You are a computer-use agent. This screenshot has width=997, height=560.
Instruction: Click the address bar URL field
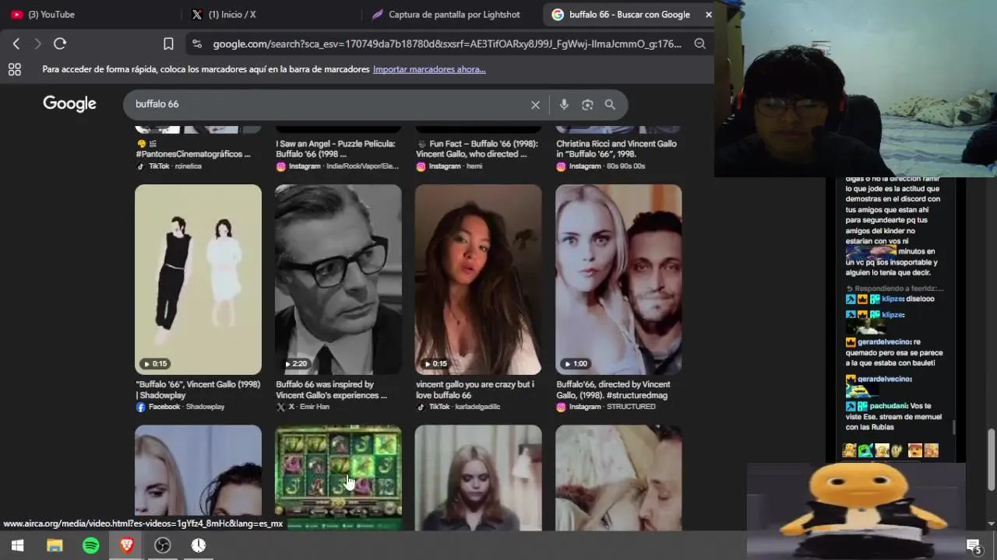pyautogui.click(x=447, y=44)
